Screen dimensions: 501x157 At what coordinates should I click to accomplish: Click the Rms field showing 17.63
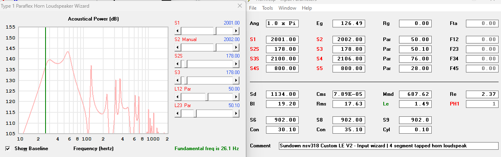coord(349,104)
